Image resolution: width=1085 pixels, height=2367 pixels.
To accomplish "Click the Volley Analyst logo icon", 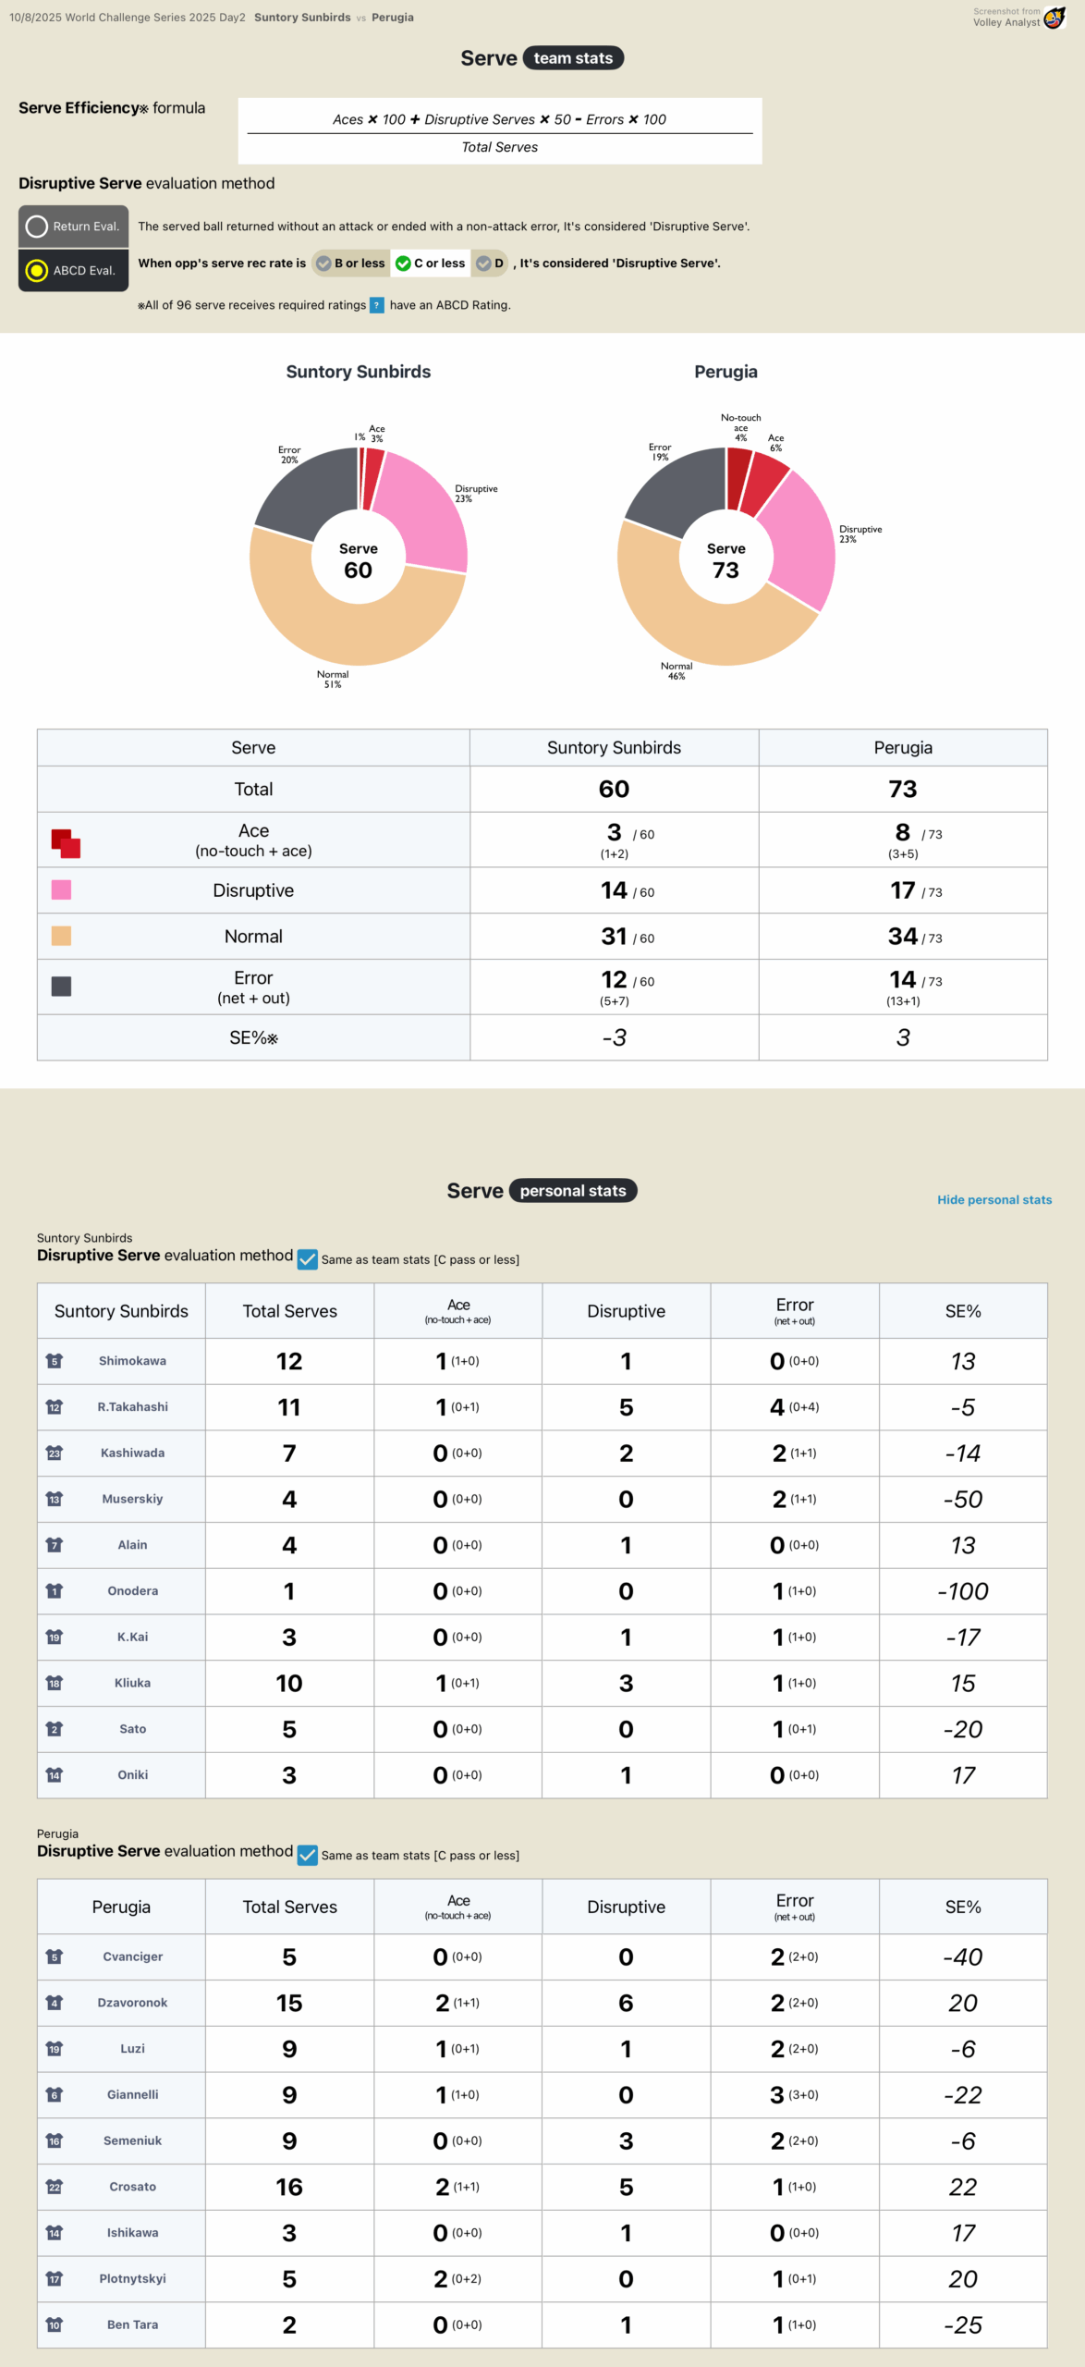I will 1054,18.
